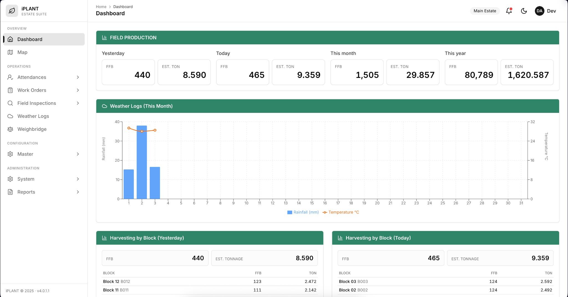Click the Master gear icon
Image resolution: width=568 pixels, height=297 pixels.
[10, 154]
